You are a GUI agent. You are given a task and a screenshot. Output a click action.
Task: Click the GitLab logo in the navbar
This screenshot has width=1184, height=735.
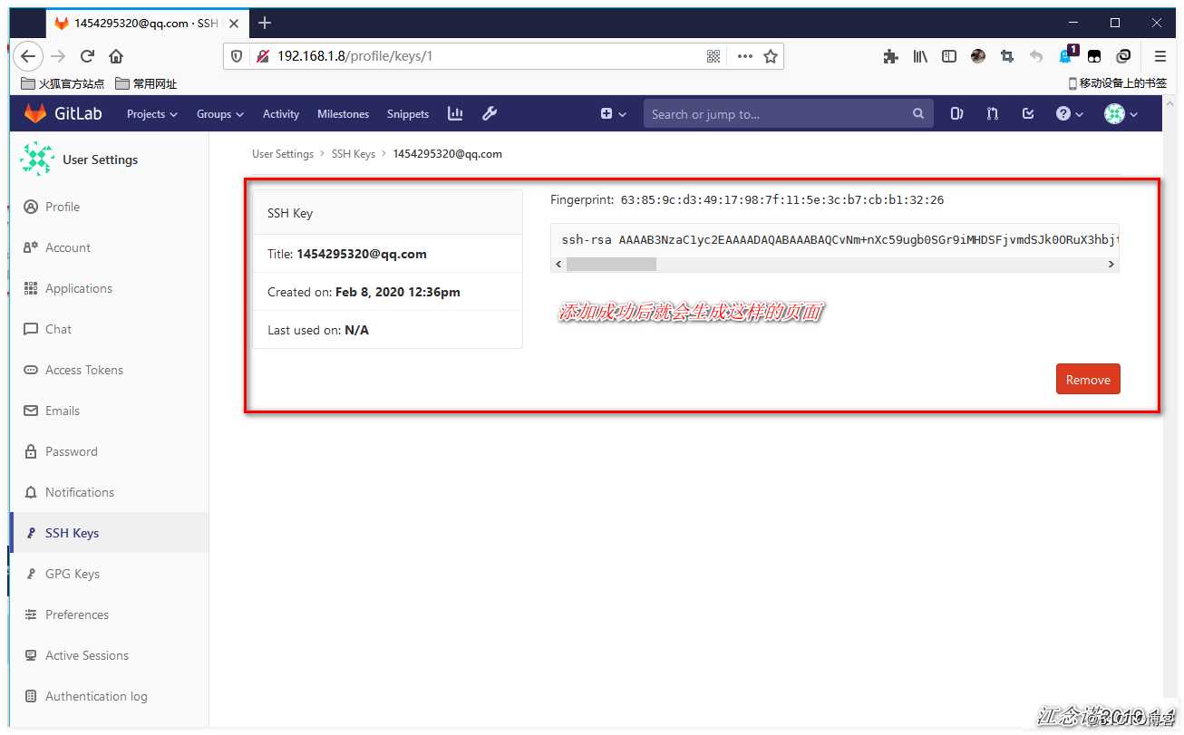(x=63, y=114)
